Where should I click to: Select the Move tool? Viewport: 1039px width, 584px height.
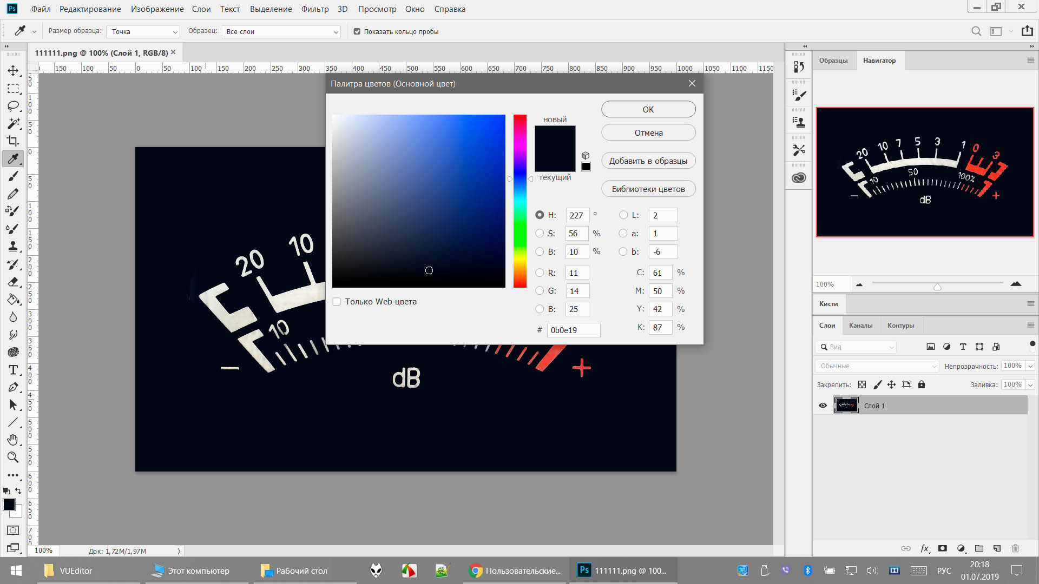click(13, 71)
